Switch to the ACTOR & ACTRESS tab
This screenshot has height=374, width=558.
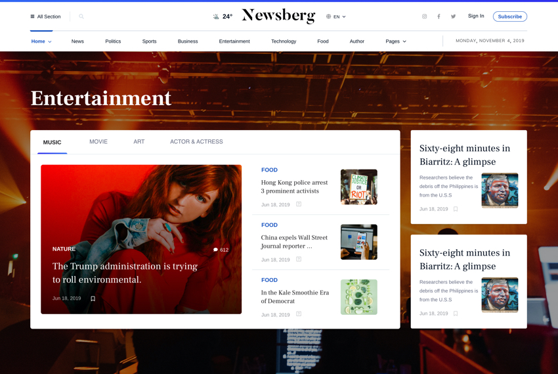196,142
